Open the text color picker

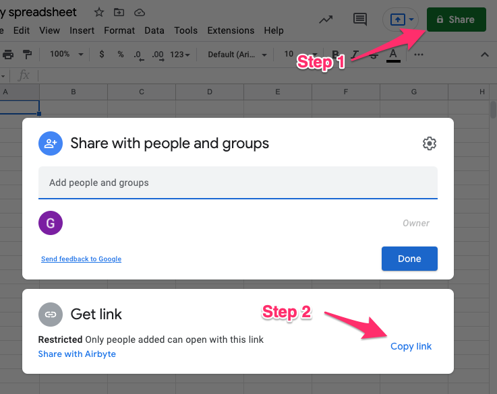393,55
